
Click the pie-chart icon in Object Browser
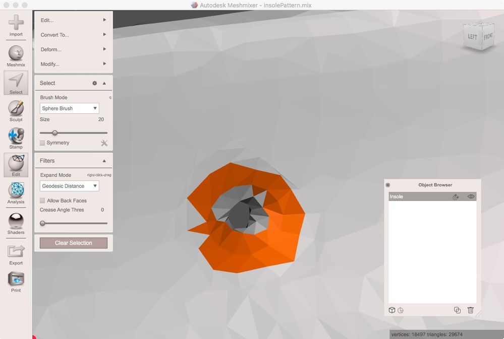tap(401, 310)
